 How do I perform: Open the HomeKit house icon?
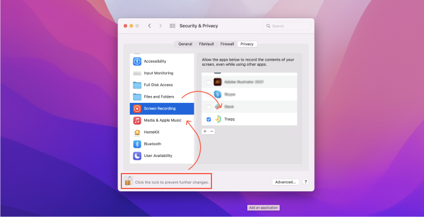tap(137, 132)
